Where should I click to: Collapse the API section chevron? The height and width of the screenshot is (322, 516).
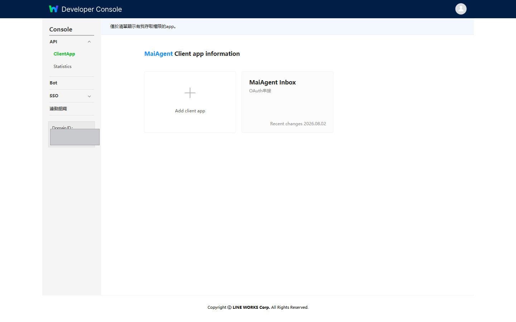click(x=89, y=42)
